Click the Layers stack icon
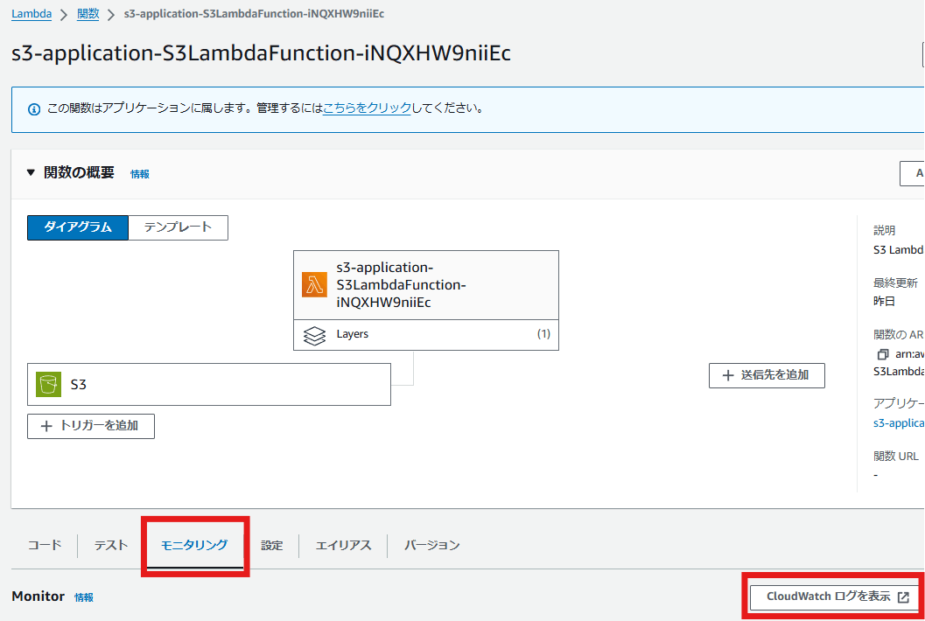 pyautogui.click(x=314, y=336)
